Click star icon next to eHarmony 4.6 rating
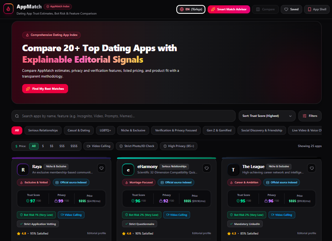 (124, 234)
